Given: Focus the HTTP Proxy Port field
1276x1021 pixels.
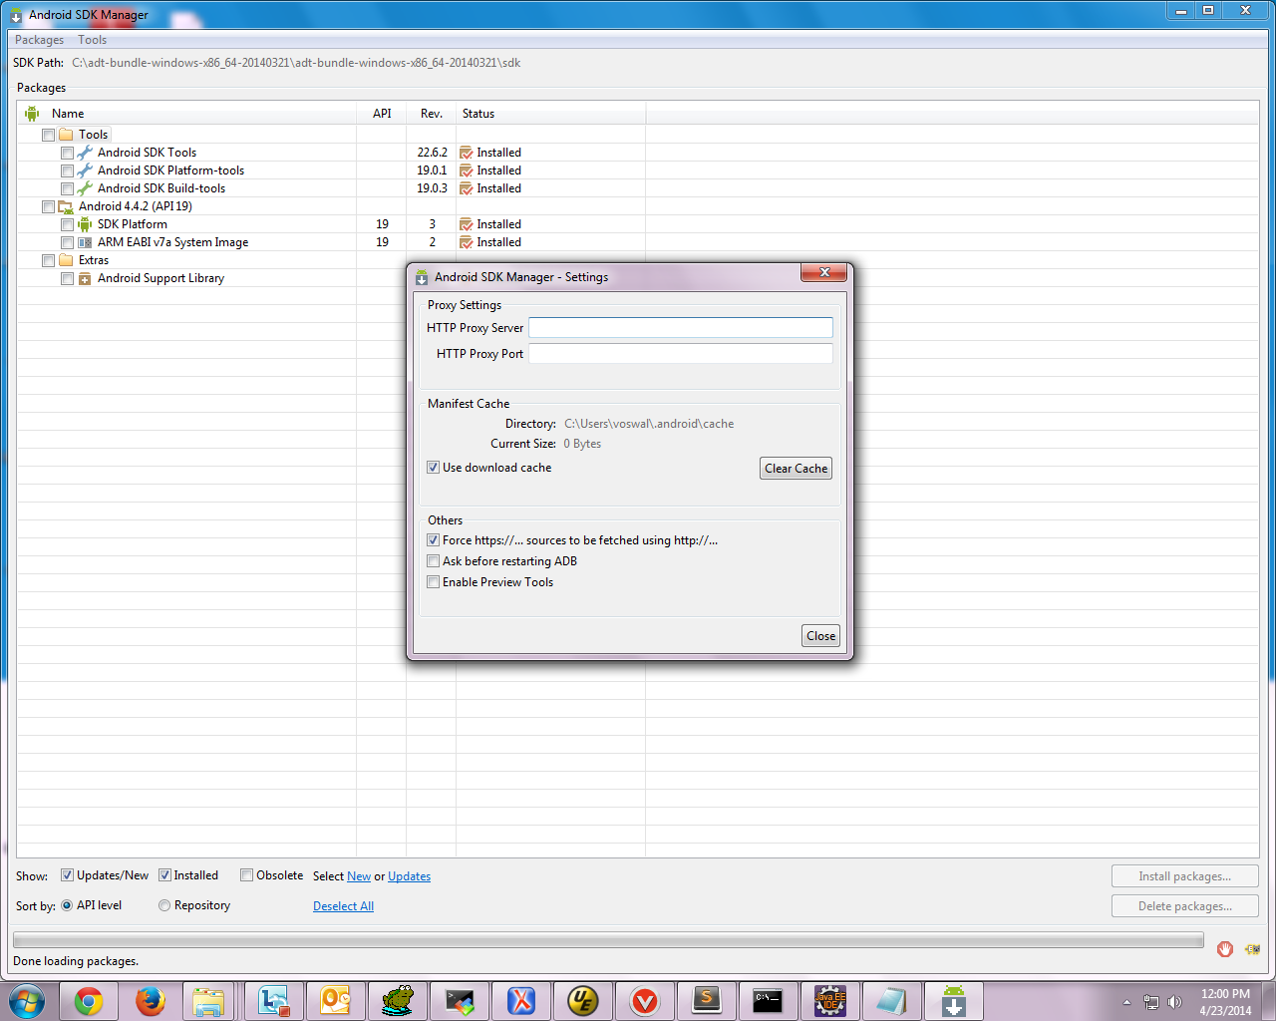Looking at the screenshot, I should point(681,354).
